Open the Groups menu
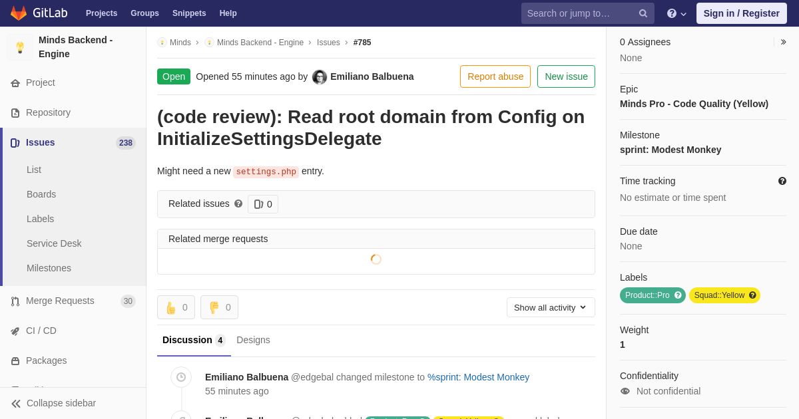The height and width of the screenshot is (419, 799). (x=144, y=13)
